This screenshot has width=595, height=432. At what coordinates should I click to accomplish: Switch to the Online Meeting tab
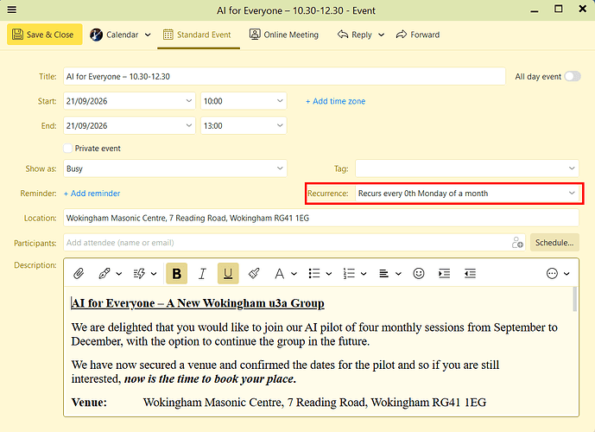284,35
